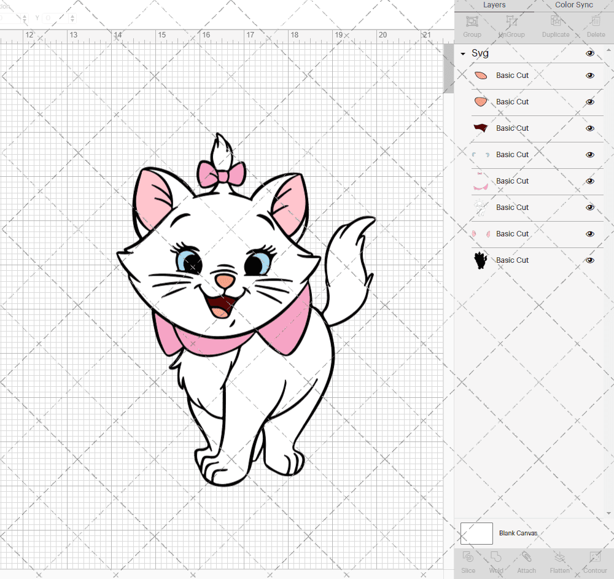
Task: Hide the blue eyes Basic Cut layer
Action: click(589, 155)
